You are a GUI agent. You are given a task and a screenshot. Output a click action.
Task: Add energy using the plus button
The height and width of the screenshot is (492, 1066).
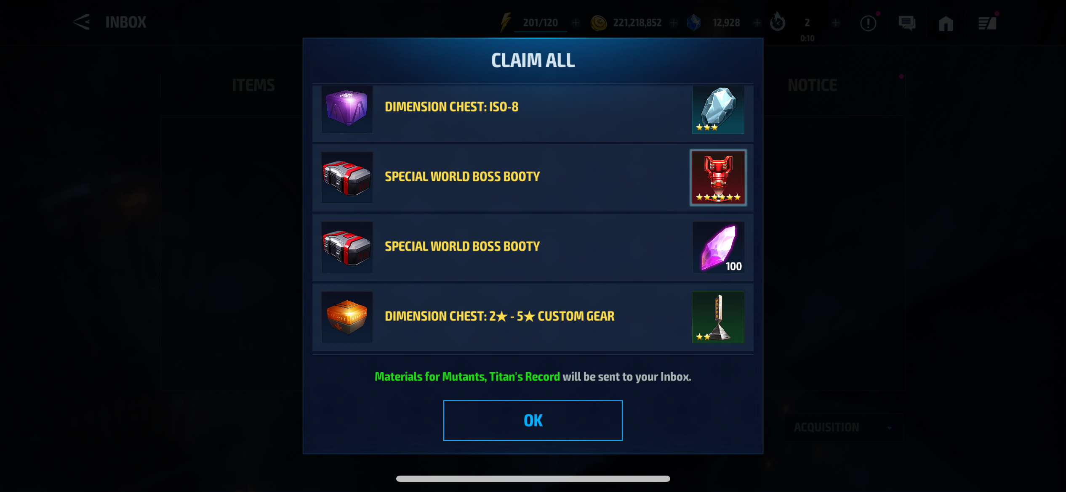tap(576, 23)
